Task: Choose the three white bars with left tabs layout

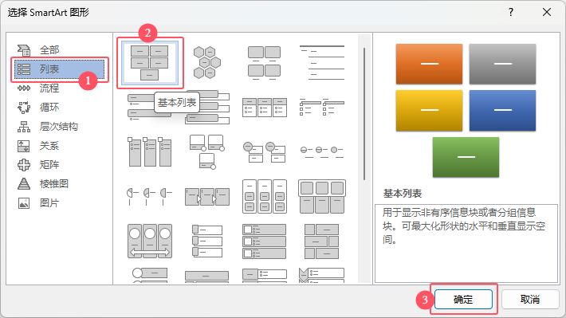Action: point(206,241)
